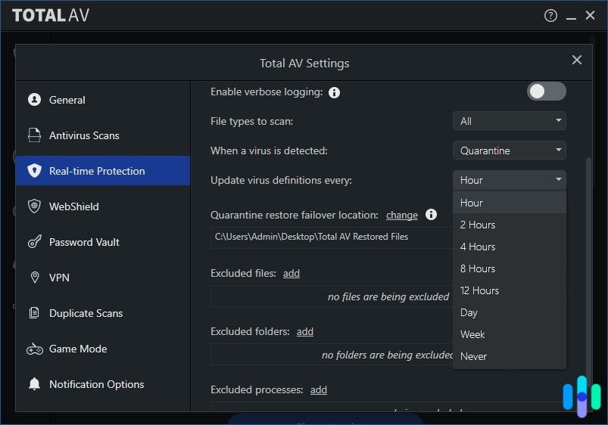Switch to Duplicate Scans settings tab
608x425 pixels.
(x=86, y=313)
